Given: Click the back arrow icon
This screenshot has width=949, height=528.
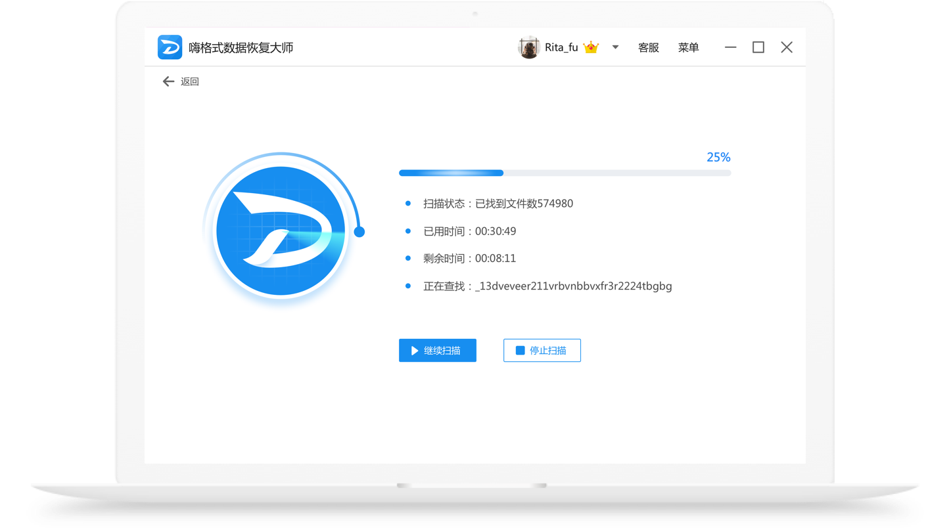Looking at the screenshot, I should 168,81.
